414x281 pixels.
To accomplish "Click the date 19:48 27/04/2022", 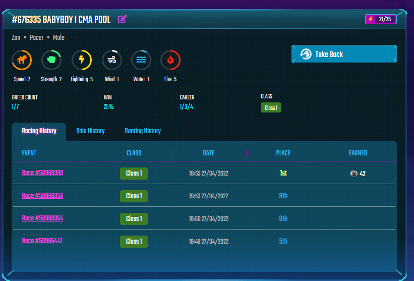I will coord(209,242).
